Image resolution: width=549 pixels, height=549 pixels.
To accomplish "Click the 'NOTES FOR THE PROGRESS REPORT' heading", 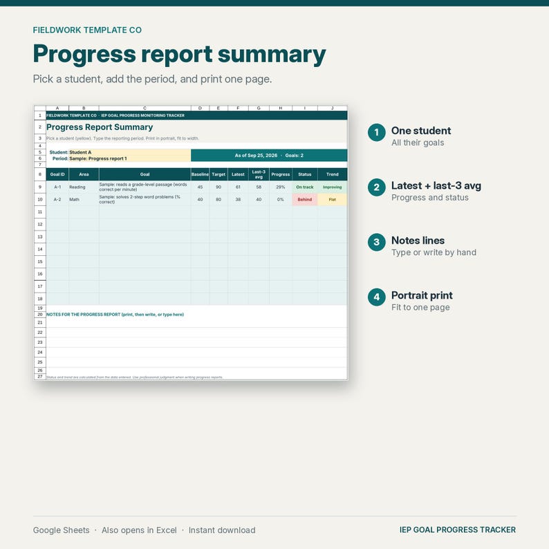I will (x=115, y=315).
